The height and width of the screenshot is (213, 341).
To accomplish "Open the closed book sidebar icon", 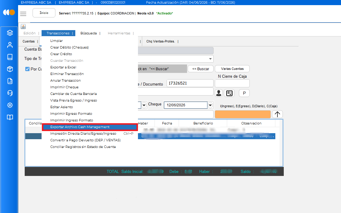I will (x=10, y=57).
